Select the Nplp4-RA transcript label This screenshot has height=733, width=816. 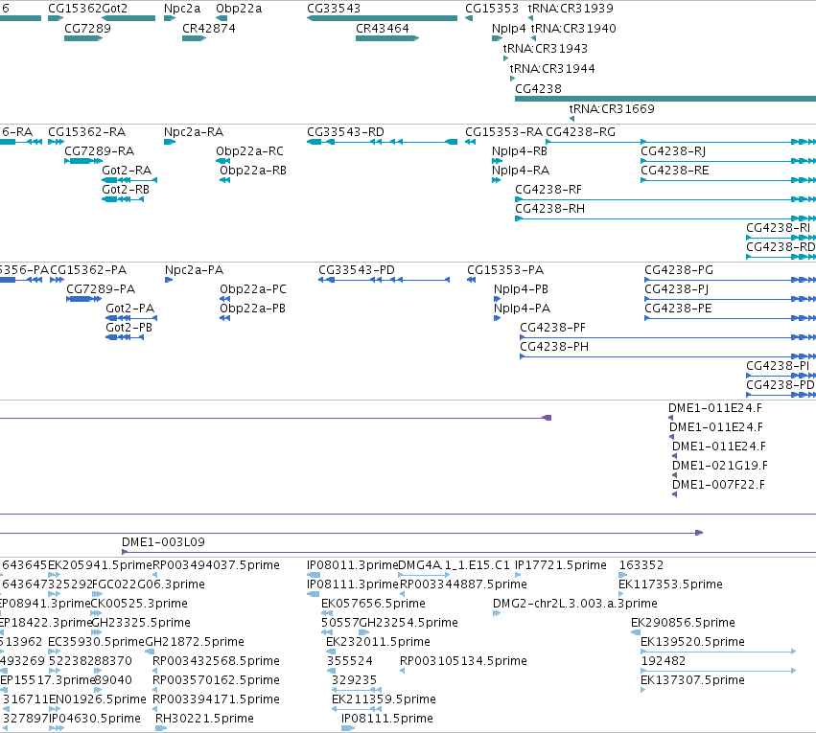521,171
